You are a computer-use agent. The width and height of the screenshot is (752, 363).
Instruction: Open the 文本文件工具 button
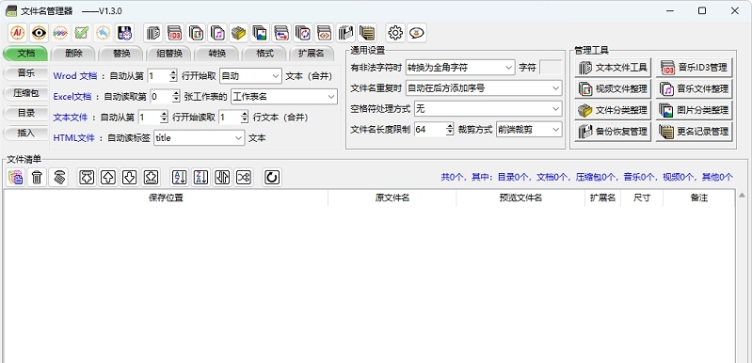pyautogui.click(x=613, y=68)
